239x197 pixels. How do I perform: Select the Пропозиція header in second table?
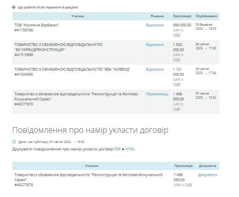tap(183, 166)
